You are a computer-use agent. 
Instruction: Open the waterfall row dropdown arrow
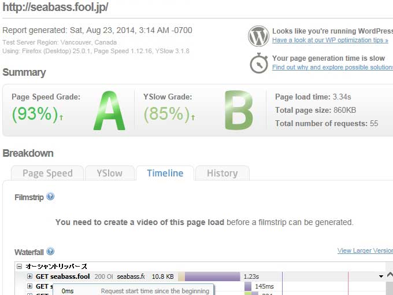point(381,276)
